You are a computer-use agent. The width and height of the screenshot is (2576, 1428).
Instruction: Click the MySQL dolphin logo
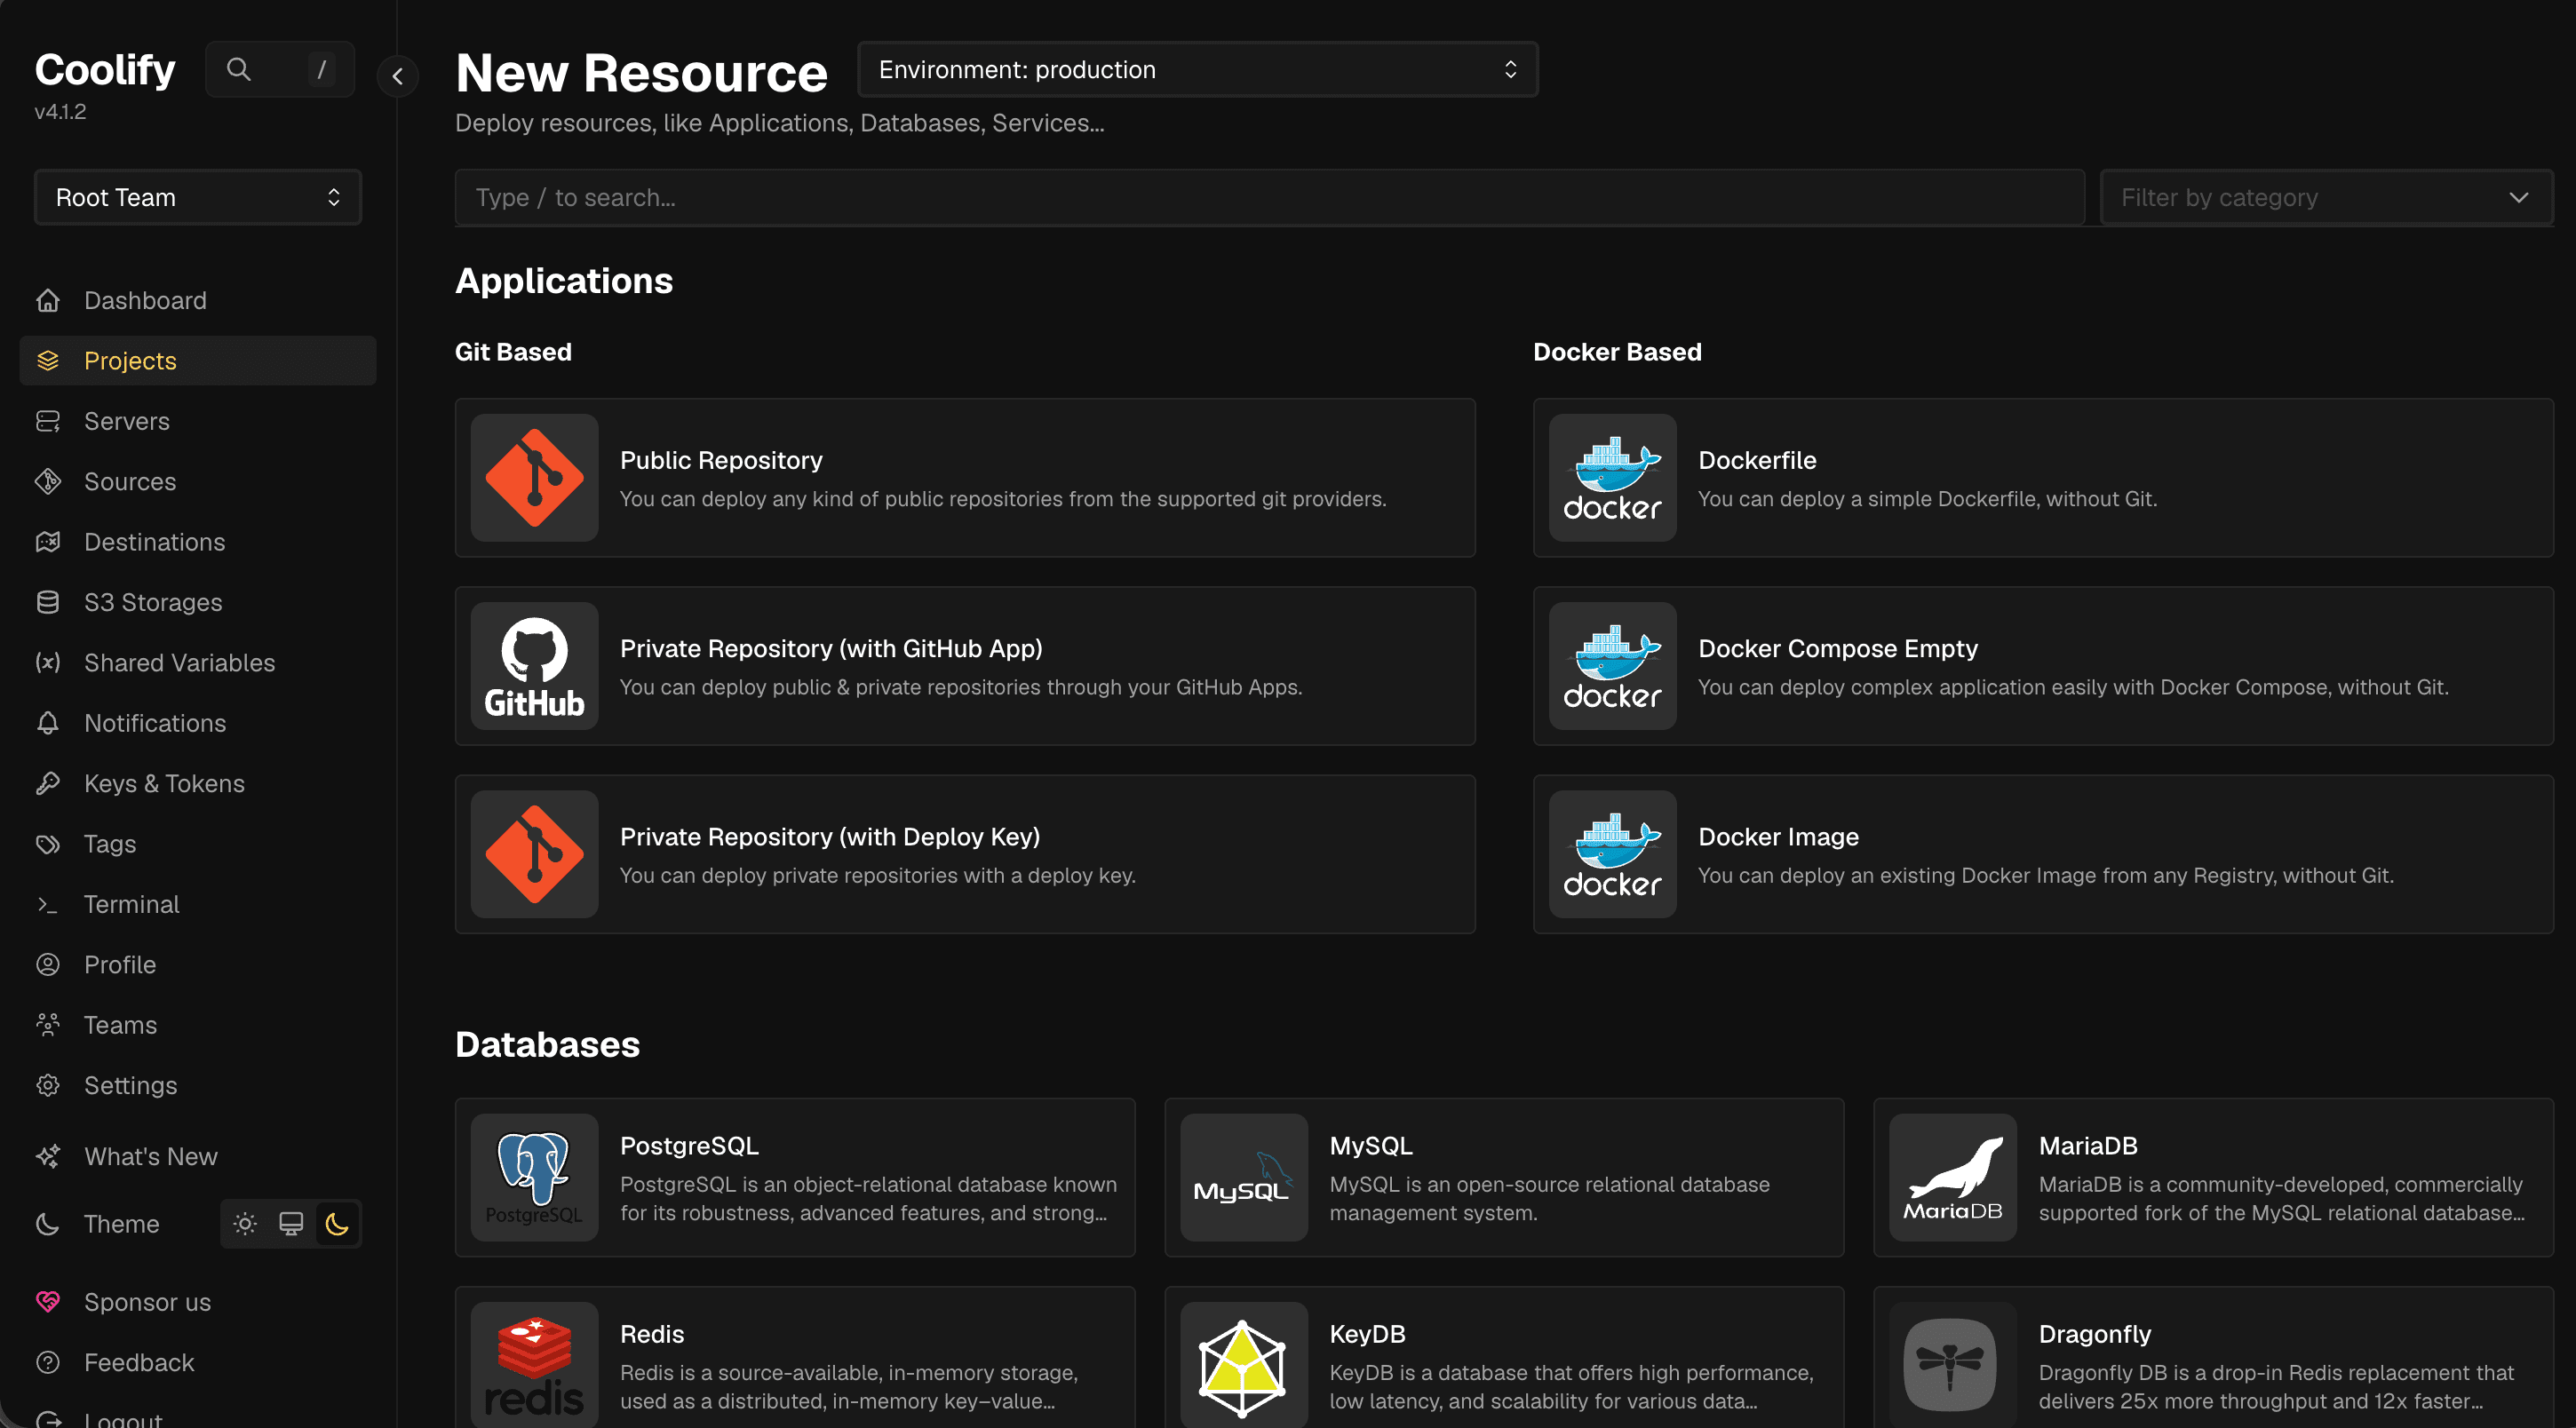coord(1243,1177)
